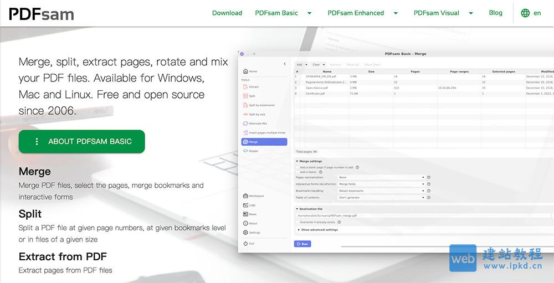The width and height of the screenshot is (554, 283).
Task: Click the 'About PDFsam Basic' green button
Action: tap(81, 142)
